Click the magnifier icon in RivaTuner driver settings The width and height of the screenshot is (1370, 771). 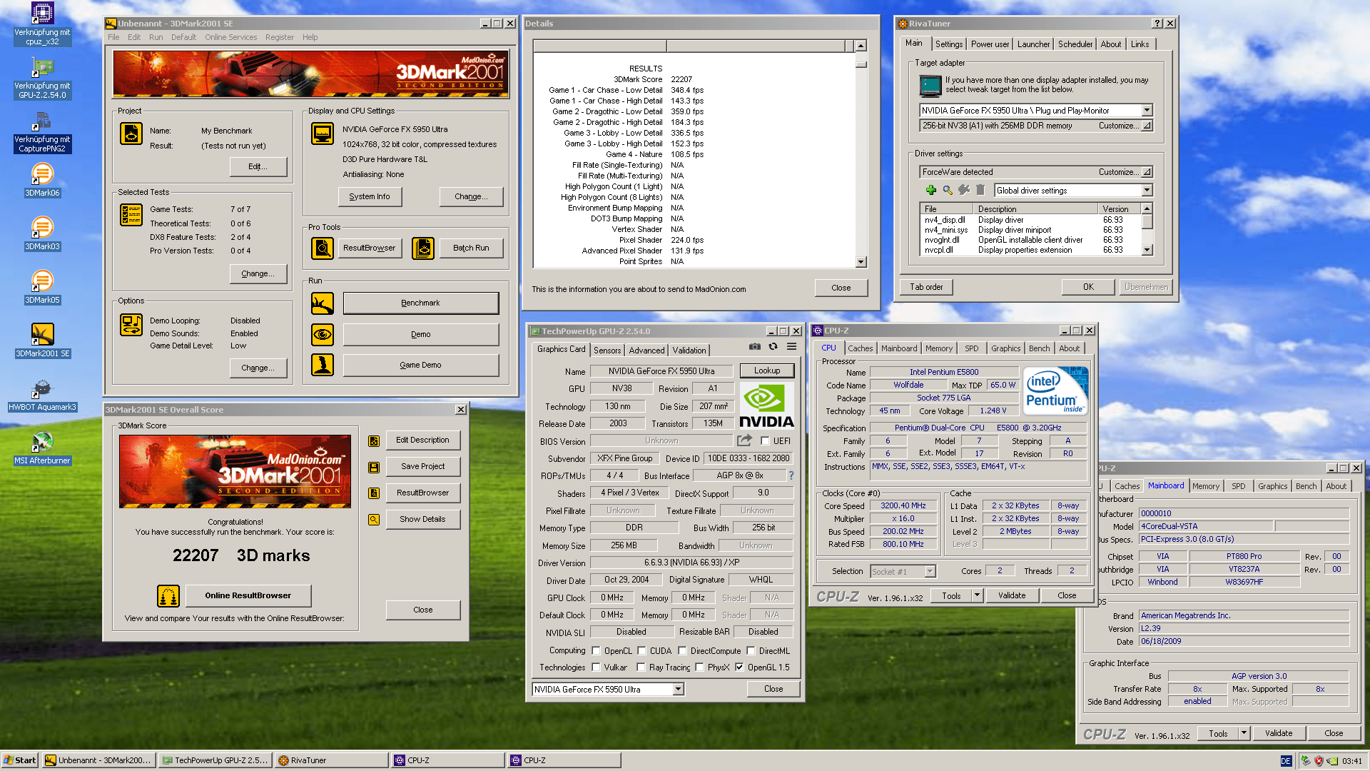point(948,190)
